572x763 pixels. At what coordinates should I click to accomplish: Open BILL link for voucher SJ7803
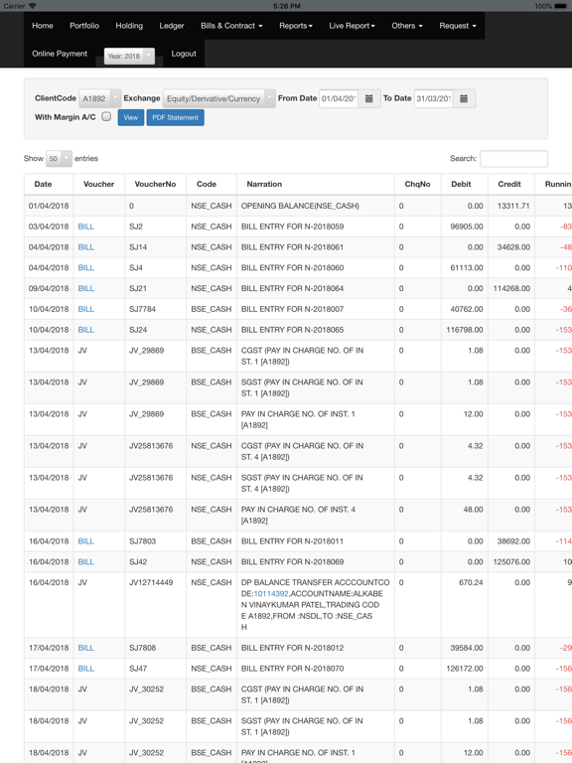(86, 541)
